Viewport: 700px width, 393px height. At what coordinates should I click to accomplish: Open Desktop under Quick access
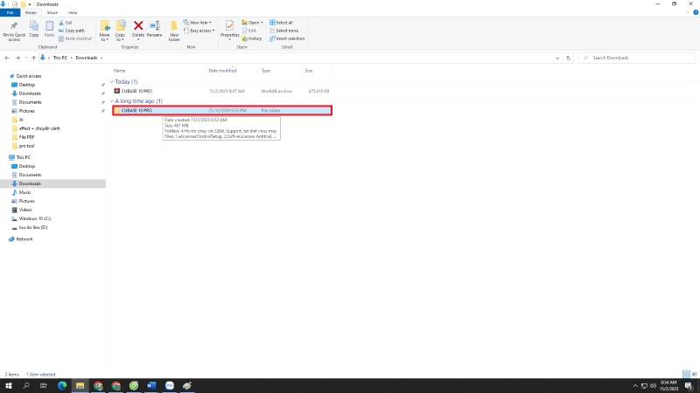click(x=26, y=85)
